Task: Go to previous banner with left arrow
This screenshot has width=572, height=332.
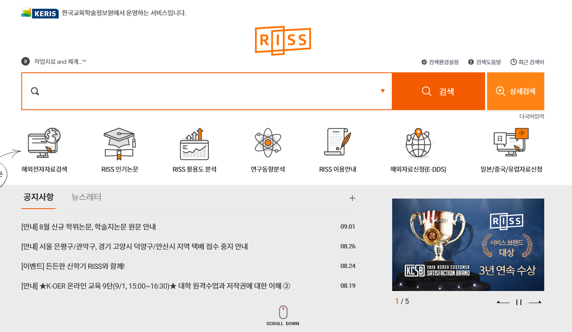Action: pyautogui.click(x=503, y=302)
